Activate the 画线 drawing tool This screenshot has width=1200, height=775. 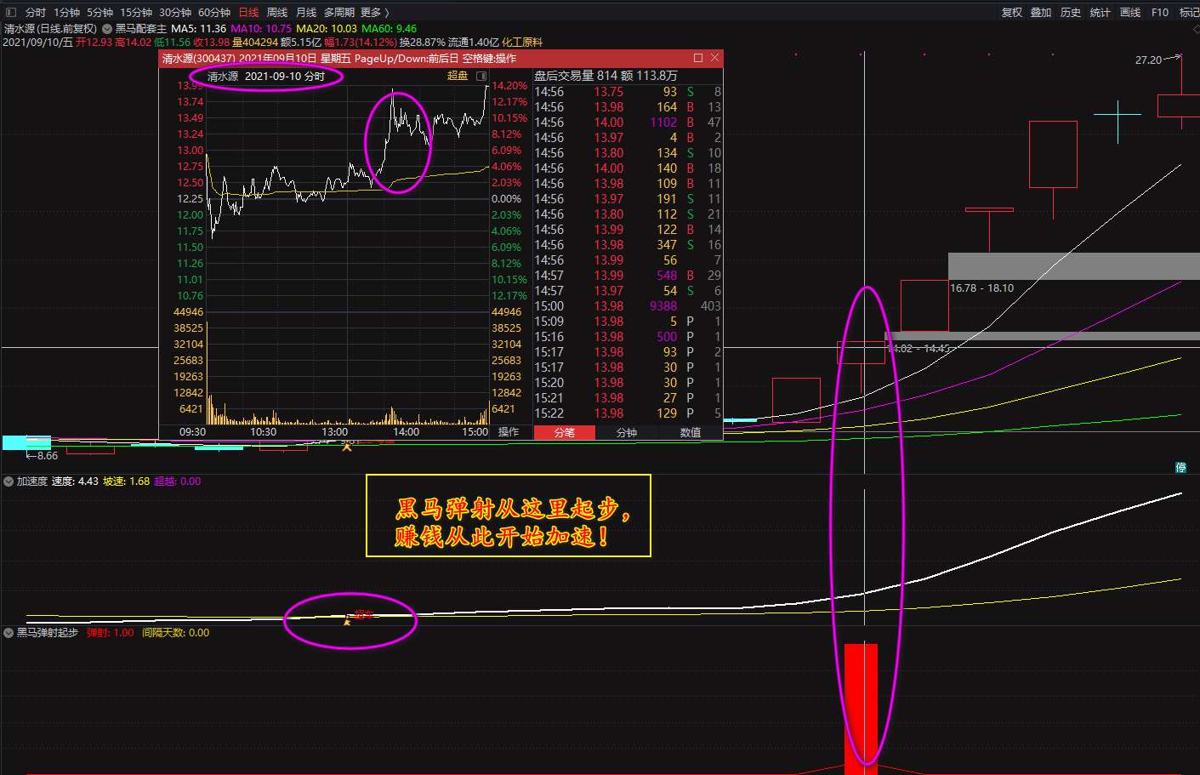click(x=1130, y=13)
